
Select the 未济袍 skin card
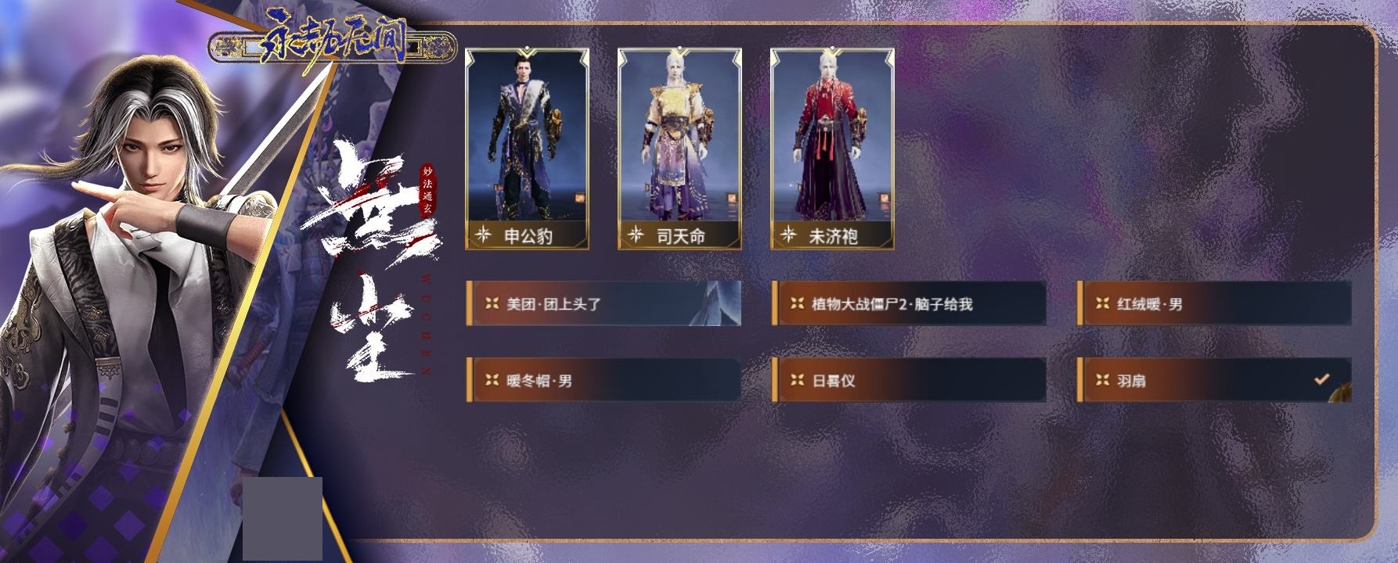[832, 149]
